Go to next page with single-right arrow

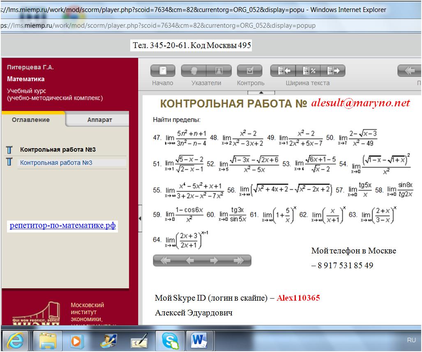(x=214, y=260)
